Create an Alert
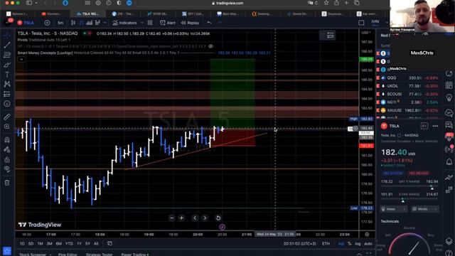Image resolution: width=455 pixels, height=256 pixels. pos(168,23)
